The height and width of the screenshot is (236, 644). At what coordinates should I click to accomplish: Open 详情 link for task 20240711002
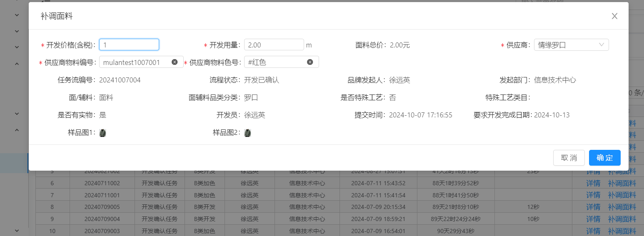coord(593,183)
